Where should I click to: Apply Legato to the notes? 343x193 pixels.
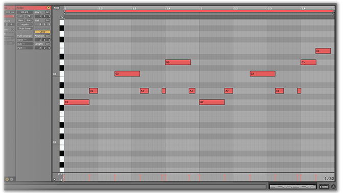point(24,25)
